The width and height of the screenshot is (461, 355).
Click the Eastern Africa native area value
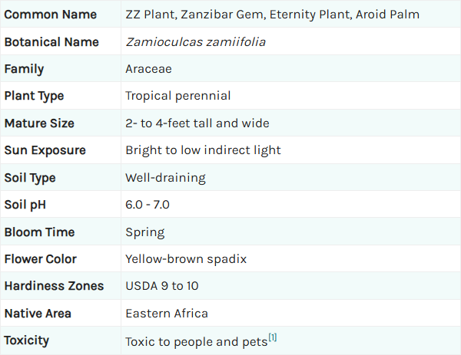(167, 314)
